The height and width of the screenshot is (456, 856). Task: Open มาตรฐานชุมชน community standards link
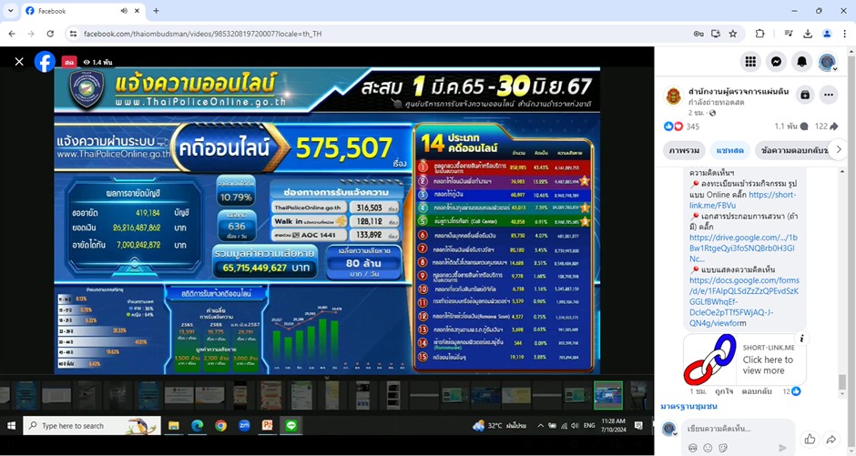coord(688,406)
